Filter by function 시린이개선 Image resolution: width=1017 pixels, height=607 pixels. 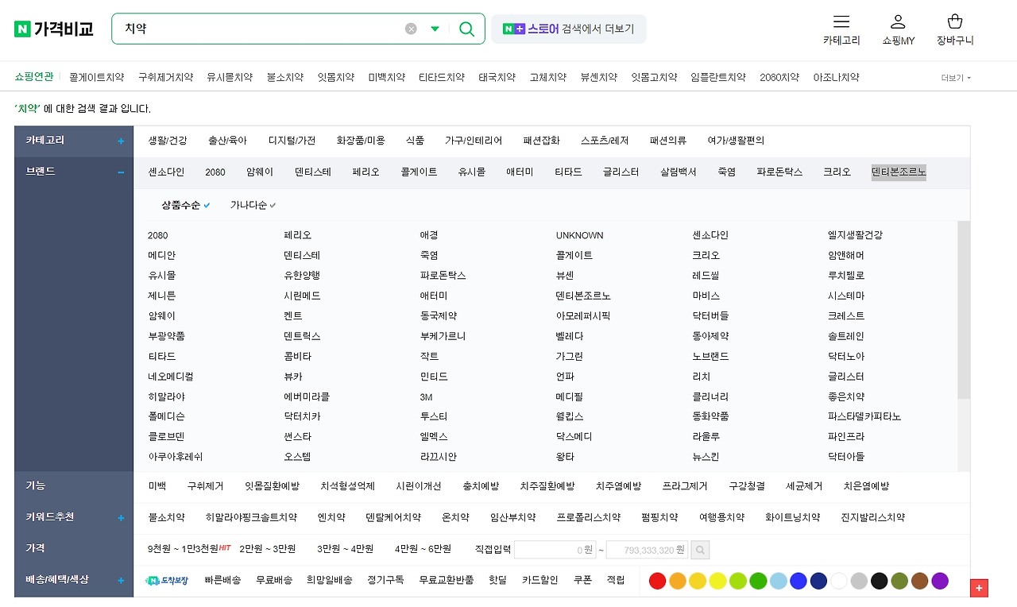click(x=419, y=486)
